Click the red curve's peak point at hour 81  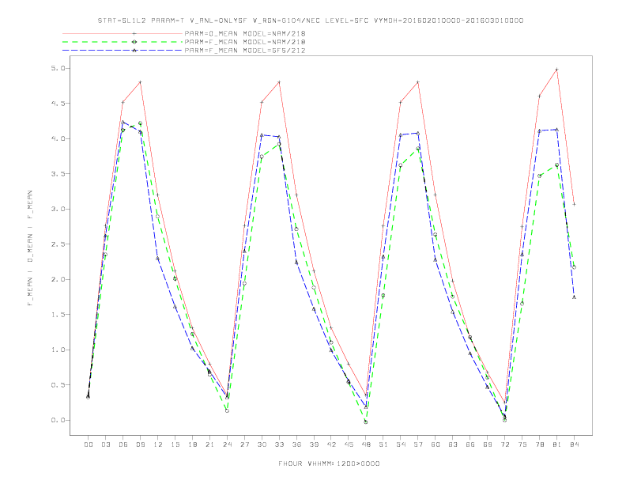pyautogui.click(x=557, y=70)
